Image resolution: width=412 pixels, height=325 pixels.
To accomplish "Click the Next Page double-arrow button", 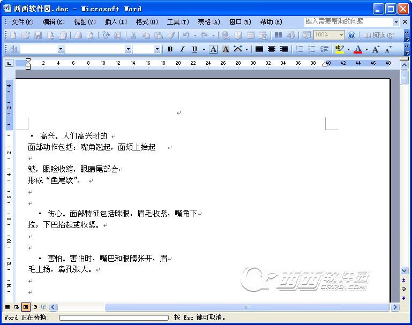I will point(403,298).
